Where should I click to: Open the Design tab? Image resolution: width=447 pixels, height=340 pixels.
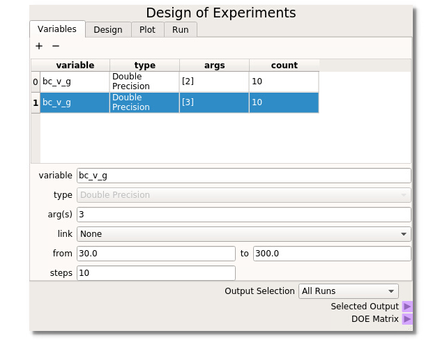[107, 29]
